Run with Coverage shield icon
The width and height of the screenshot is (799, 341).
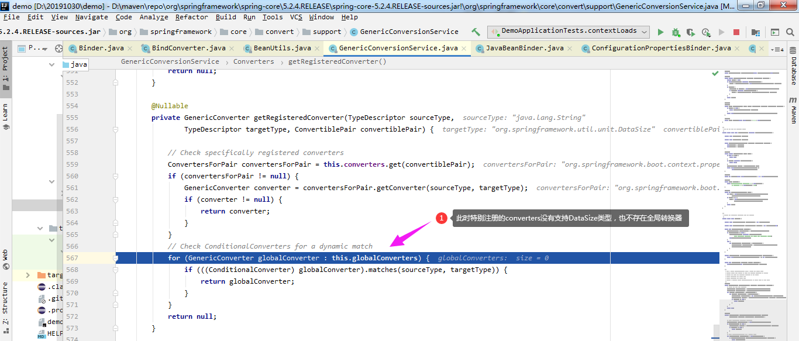(691, 32)
